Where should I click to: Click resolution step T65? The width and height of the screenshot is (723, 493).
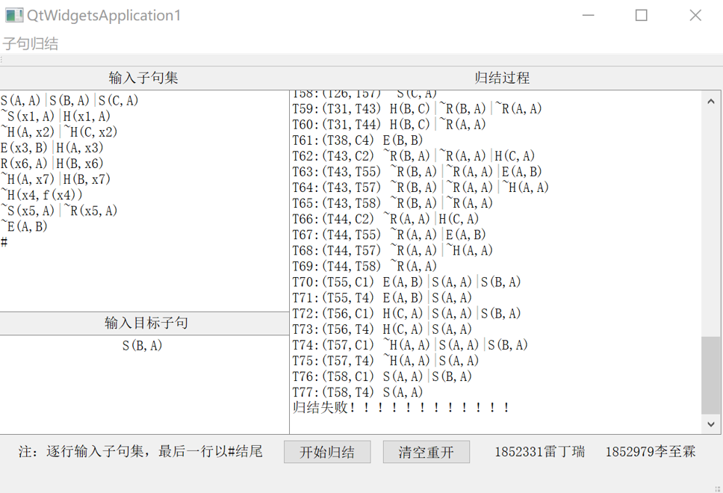[x=392, y=203]
